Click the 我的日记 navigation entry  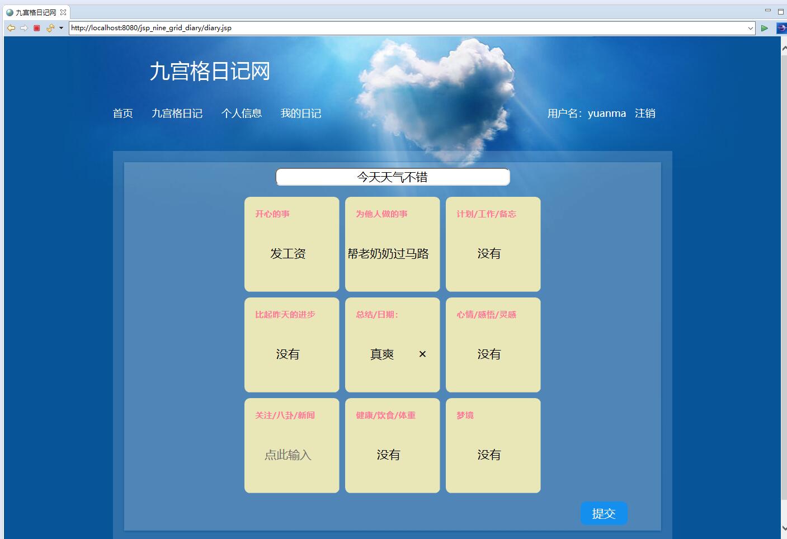pyautogui.click(x=301, y=114)
